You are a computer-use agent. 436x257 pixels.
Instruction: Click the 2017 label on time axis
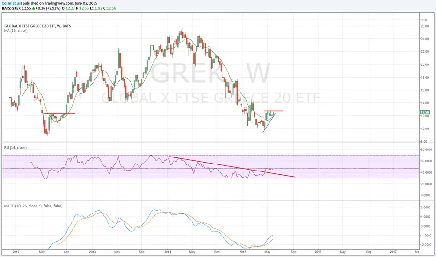(x=393, y=252)
